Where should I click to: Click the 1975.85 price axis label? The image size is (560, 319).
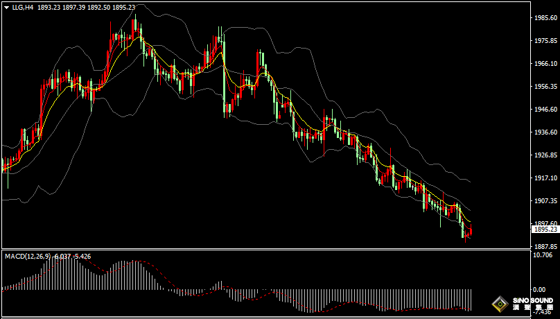coord(544,41)
